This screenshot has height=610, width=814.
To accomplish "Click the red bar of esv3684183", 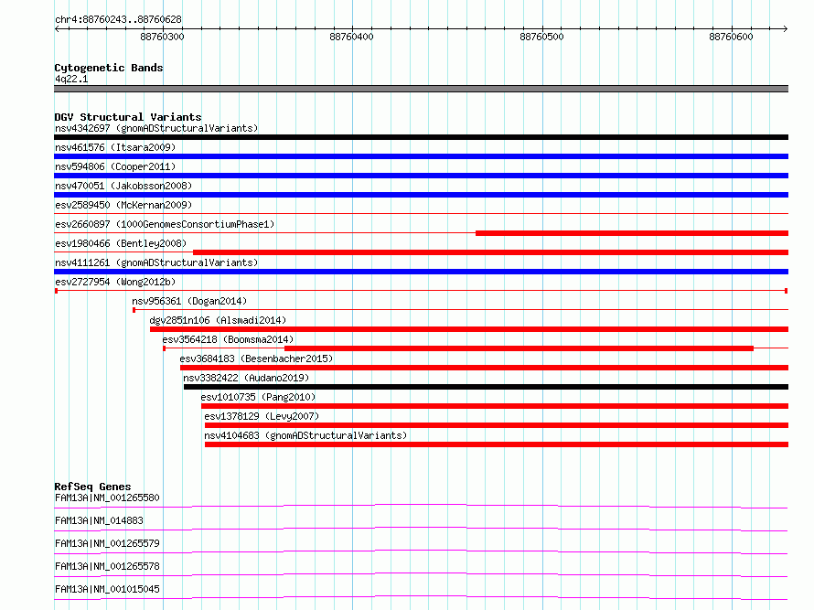I will (484, 368).
